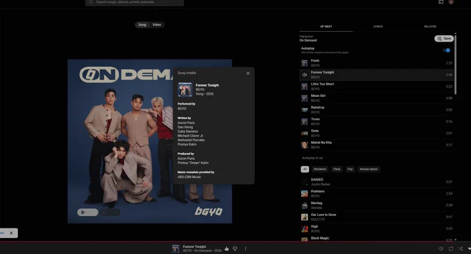Click the speaker icon on Forever Tonight row
The image size is (471, 254).
(304, 75)
